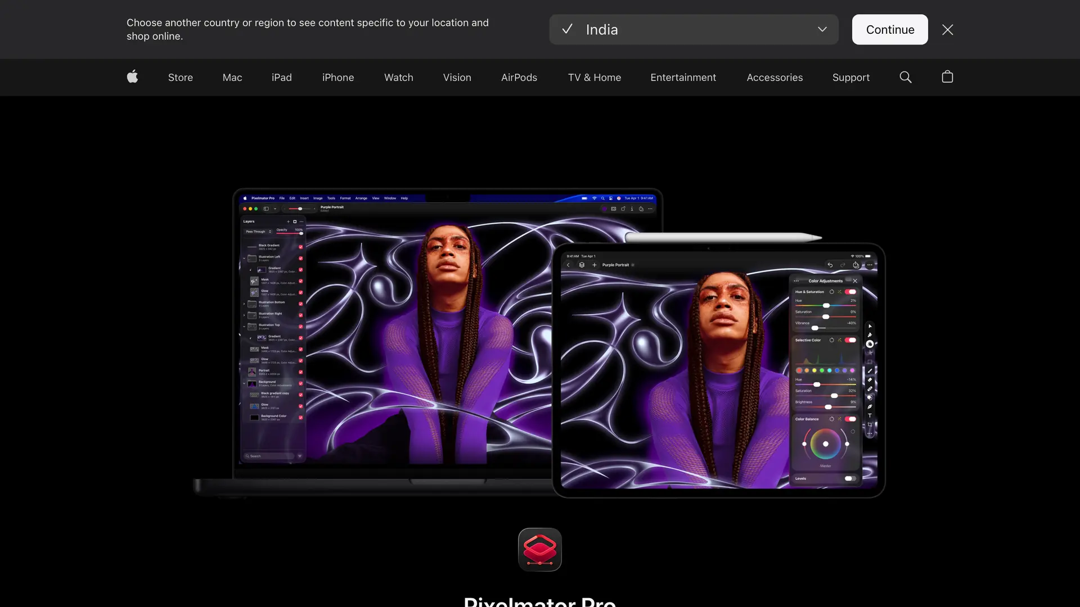Click the Apple logo in navigation bar
The width and height of the screenshot is (1080, 607).
pyautogui.click(x=133, y=77)
